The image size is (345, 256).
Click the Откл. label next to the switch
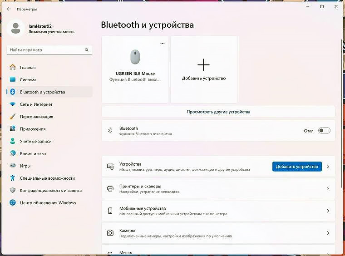click(309, 131)
